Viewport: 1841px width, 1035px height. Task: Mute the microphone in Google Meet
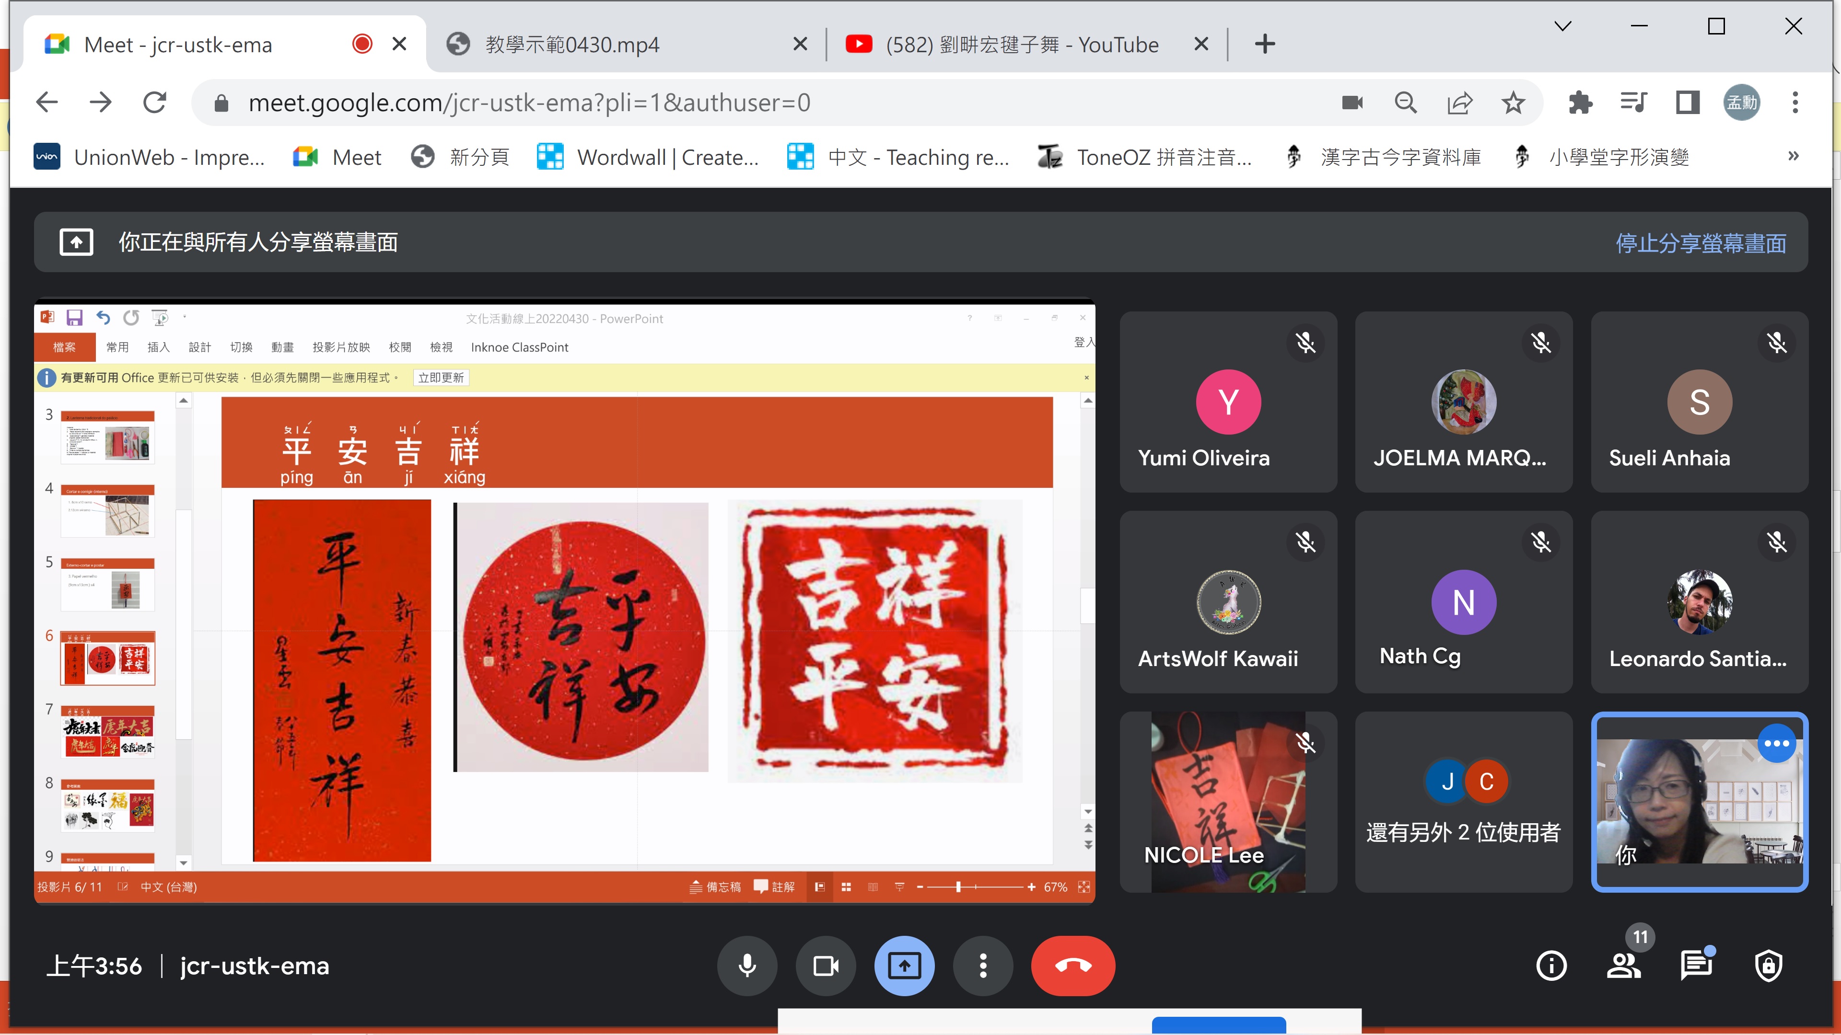pos(747,966)
